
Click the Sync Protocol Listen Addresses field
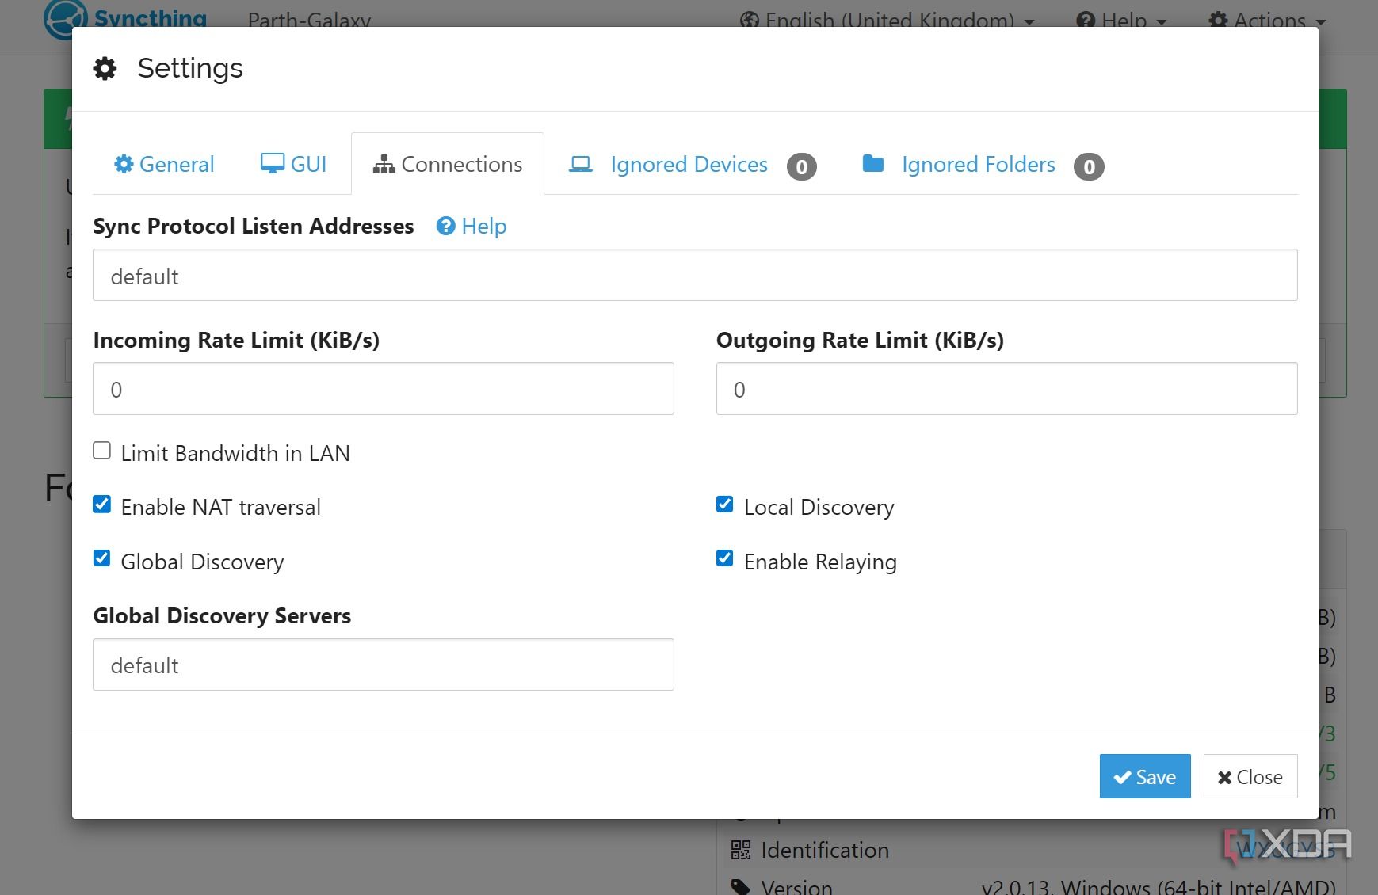694,276
